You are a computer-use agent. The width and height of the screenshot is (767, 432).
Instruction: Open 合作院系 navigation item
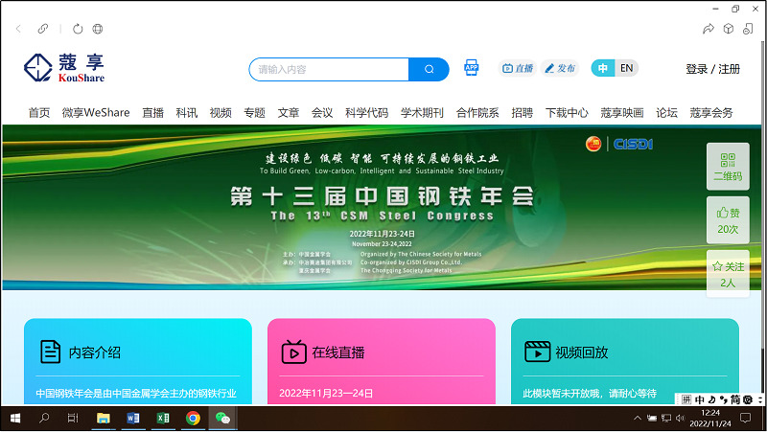tap(477, 113)
